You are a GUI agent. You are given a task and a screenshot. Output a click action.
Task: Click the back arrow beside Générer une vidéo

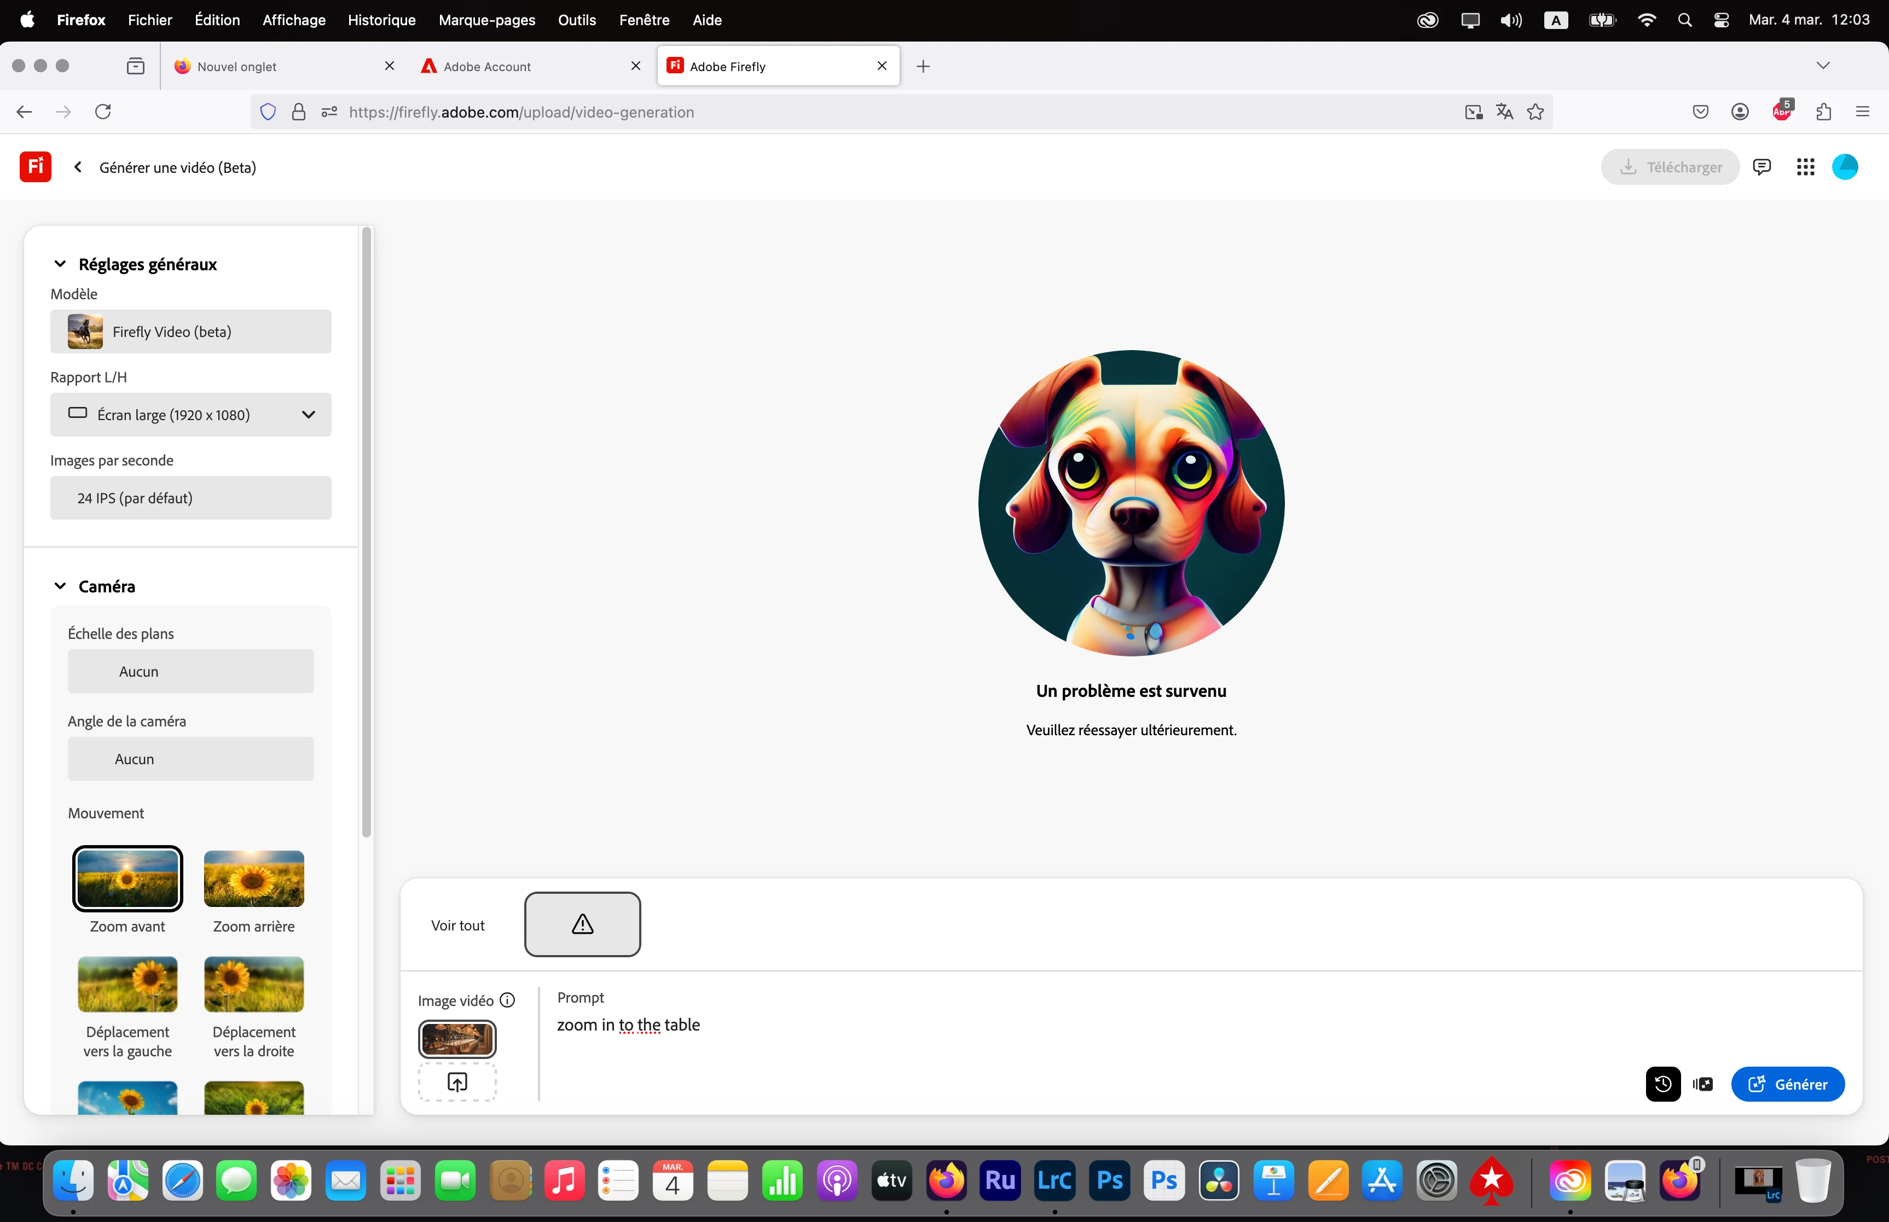pyautogui.click(x=78, y=167)
